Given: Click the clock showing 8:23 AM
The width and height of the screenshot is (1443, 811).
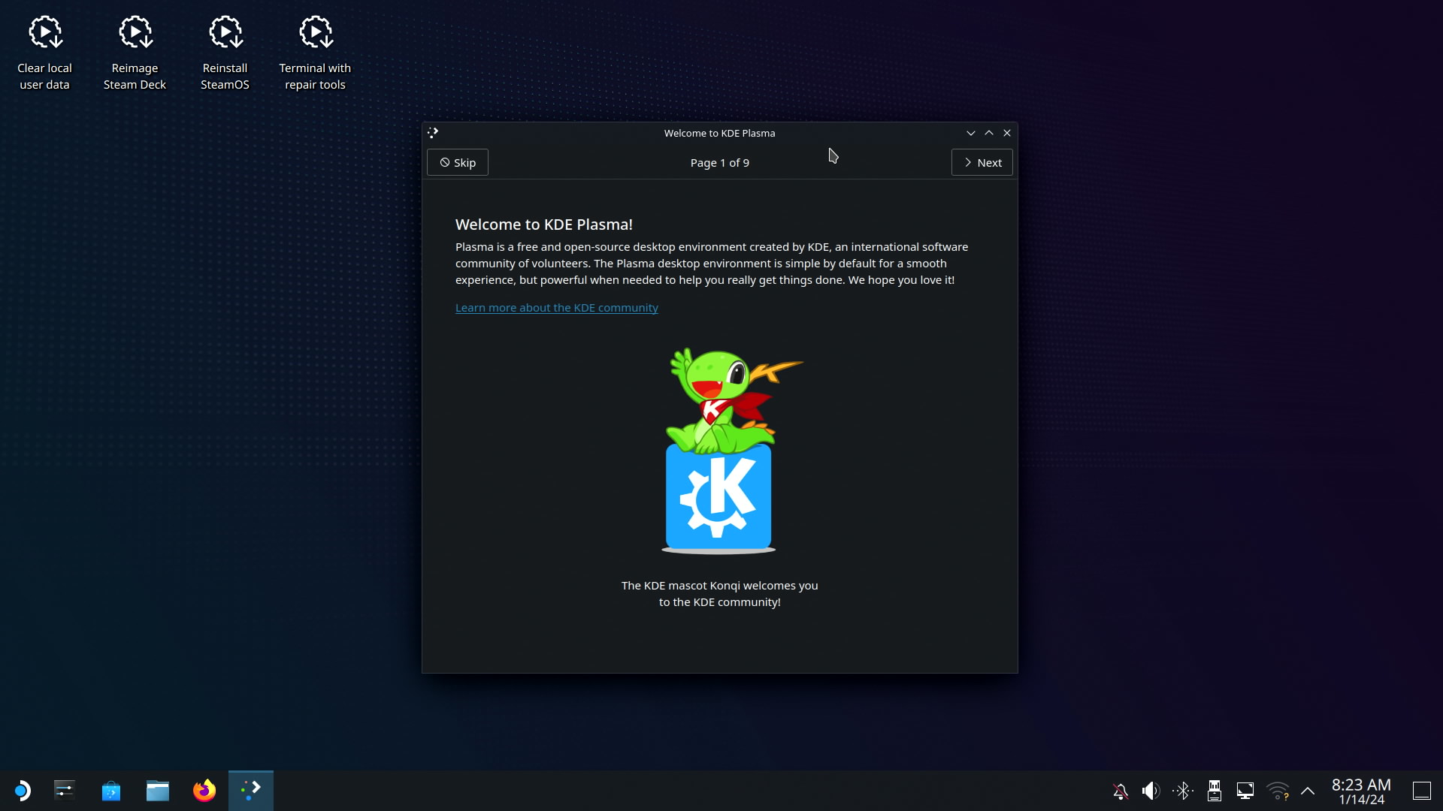Looking at the screenshot, I should [1361, 791].
